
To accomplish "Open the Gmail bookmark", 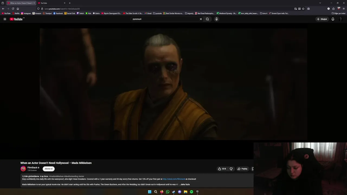I will pyautogui.click(x=148, y=13).
